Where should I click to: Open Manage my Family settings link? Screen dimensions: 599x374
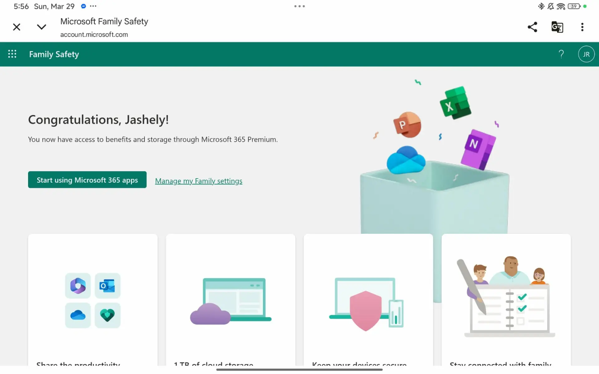199,181
